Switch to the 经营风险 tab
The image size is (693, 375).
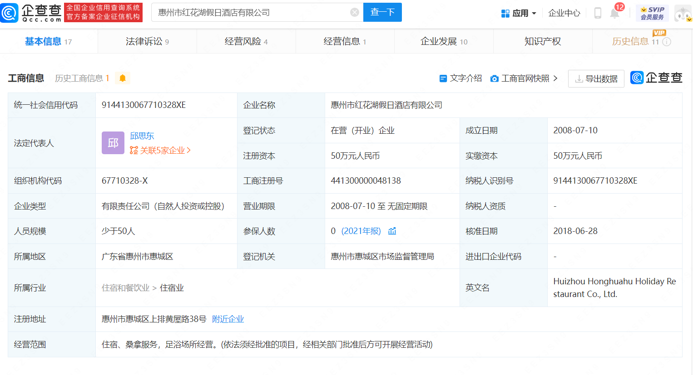click(x=246, y=41)
